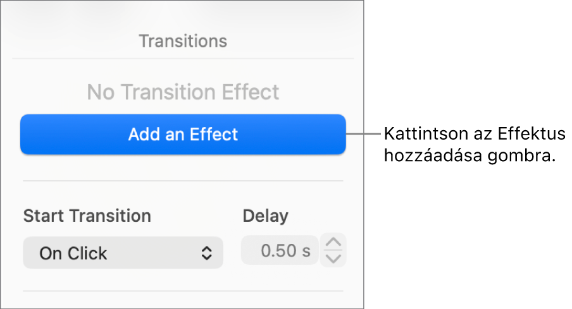The image size is (572, 309).
Task: Click the Add an Effect button
Action: tap(183, 134)
